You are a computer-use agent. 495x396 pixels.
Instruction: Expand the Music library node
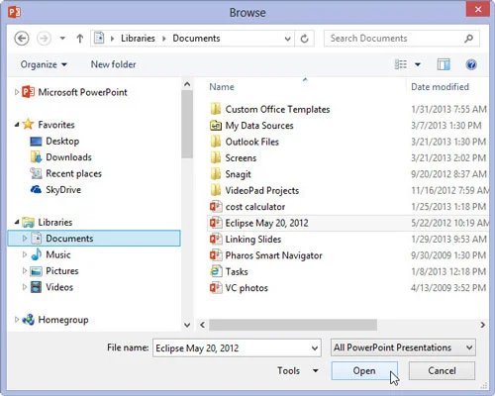point(24,254)
